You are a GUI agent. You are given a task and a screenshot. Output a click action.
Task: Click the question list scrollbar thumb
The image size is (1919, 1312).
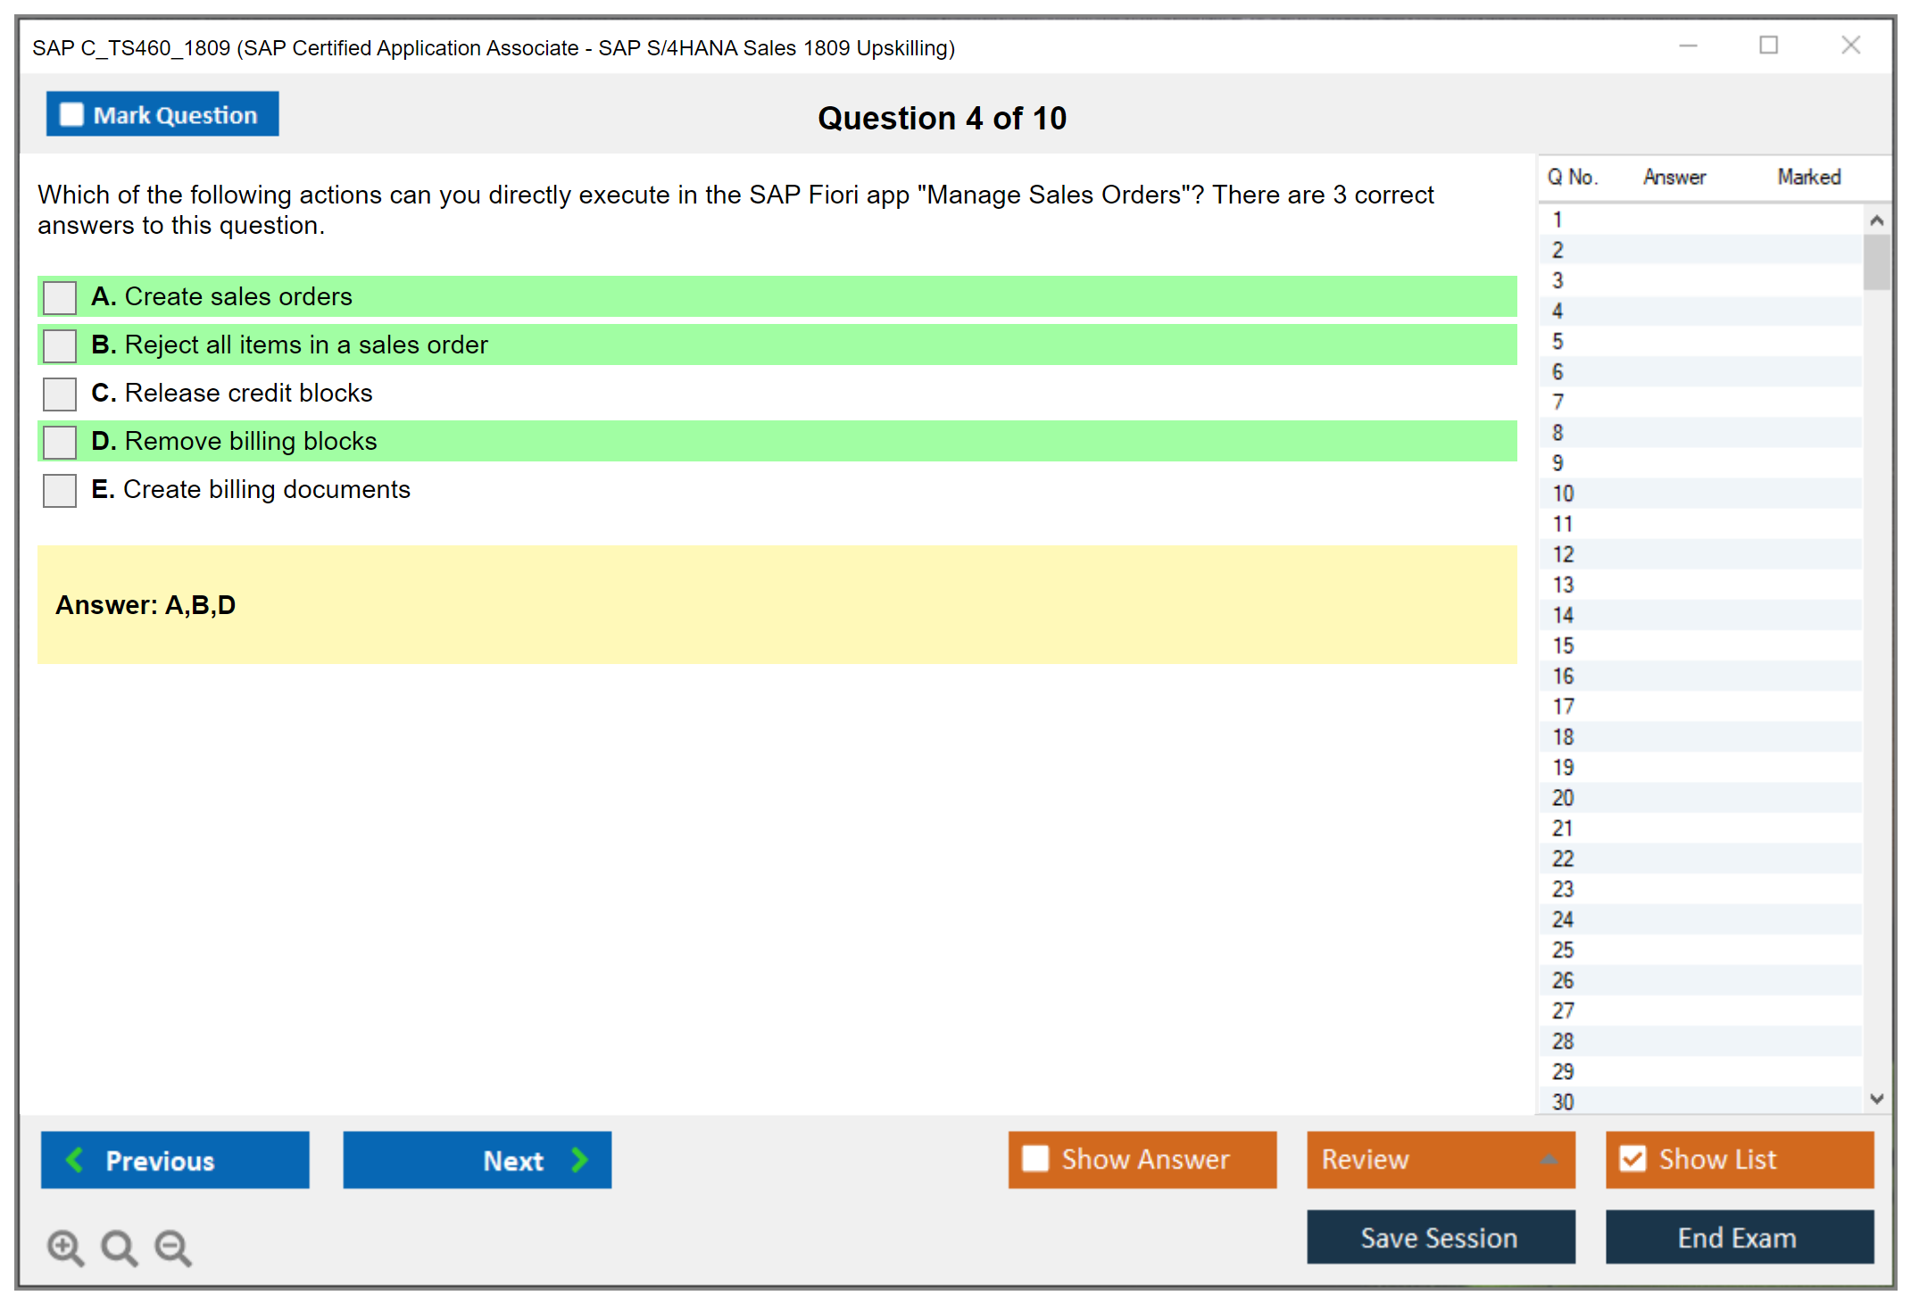(x=1876, y=262)
